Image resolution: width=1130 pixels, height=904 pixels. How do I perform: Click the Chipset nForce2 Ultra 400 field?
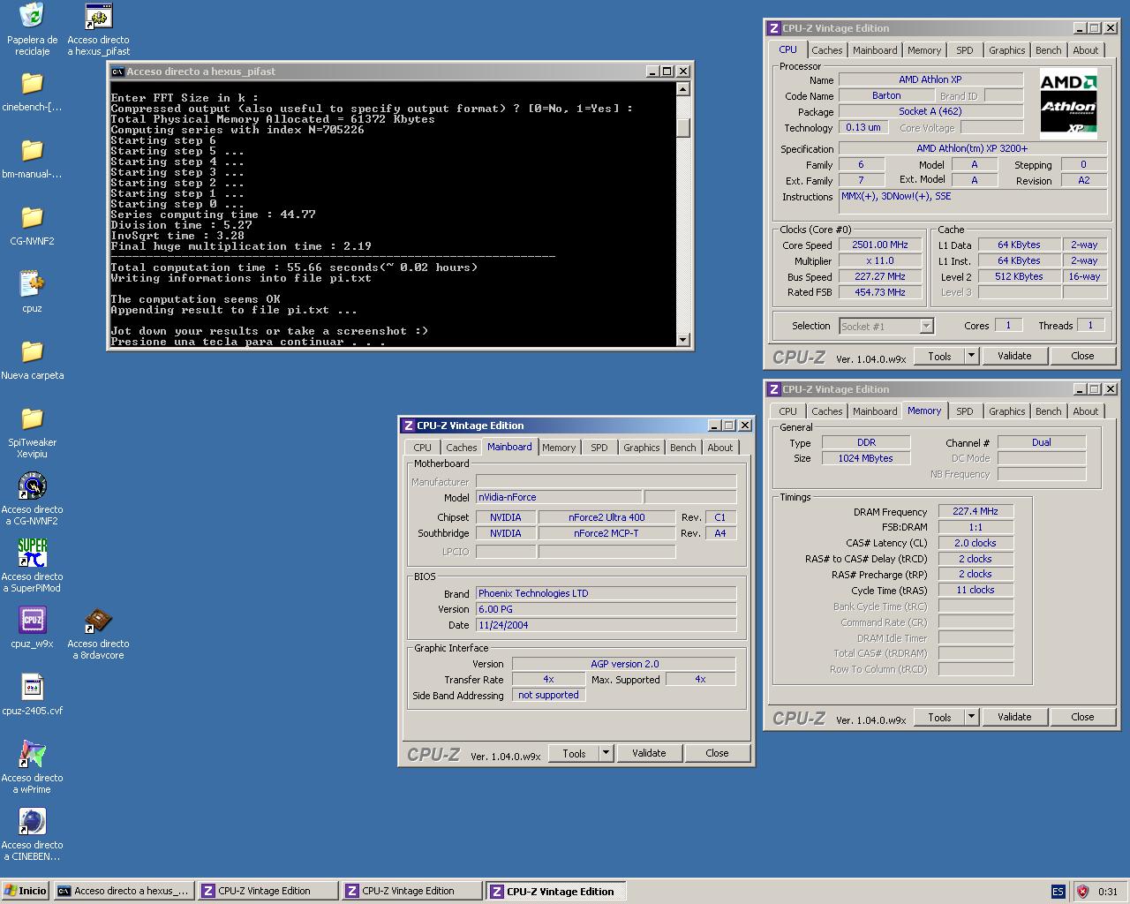click(606, 517)
